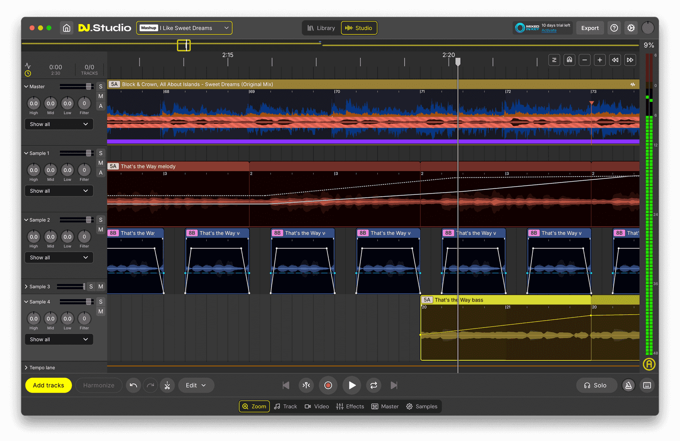
Task: Solo the Sample 2 track
Action: click(101, 220)
